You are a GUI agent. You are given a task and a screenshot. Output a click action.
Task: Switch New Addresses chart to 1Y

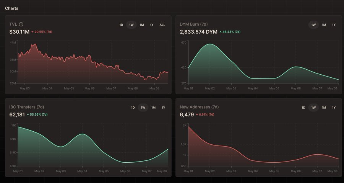coord(334,108)
